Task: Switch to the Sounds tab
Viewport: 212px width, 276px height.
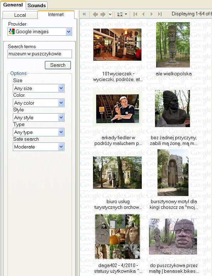Action: (37, 5)
